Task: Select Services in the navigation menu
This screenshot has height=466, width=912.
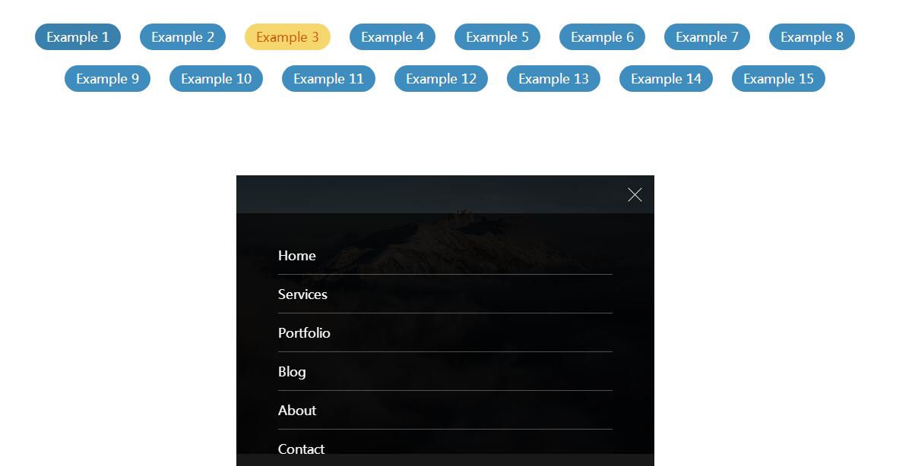Action: [302, 294]
